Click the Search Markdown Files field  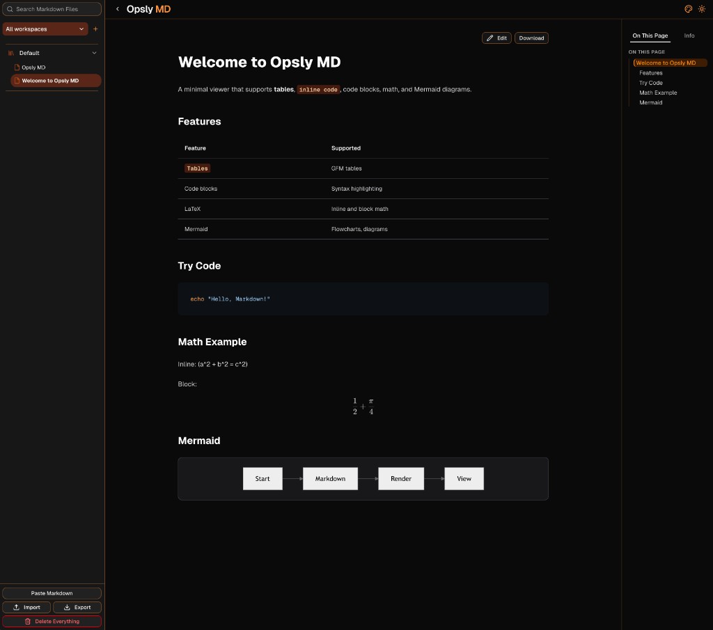[52, 8]
